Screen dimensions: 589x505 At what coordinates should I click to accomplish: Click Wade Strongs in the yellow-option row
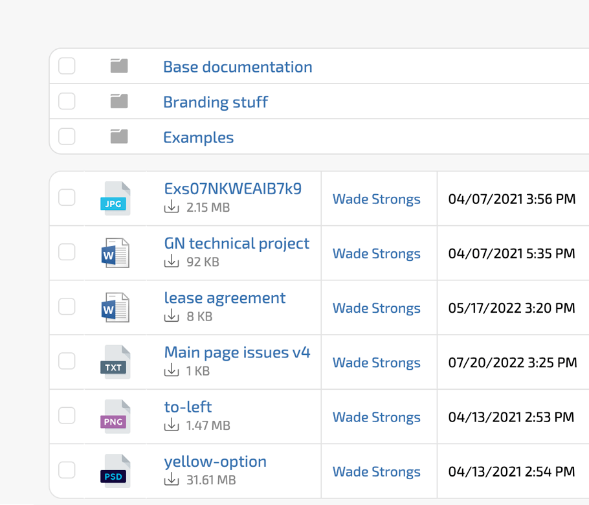377,471
